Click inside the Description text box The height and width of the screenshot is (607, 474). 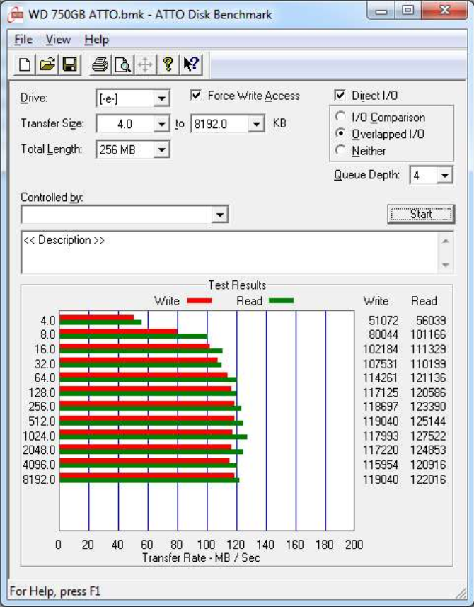pyautogui.click(x=230, y=252)
